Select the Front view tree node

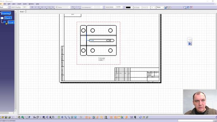pos(11,23)
